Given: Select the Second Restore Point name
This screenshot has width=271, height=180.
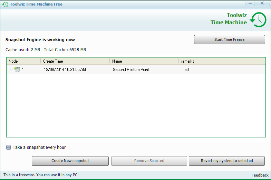Looking at the screenshot, I should [x=131, y=70].
